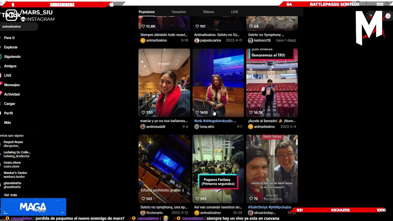Screen dimensions: 393x221
Task: Open the shingeki video thumbnail by andreavaldii
Action: coord(164,83)
